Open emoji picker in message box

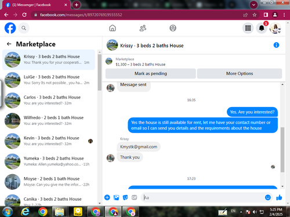click(268, 197)
